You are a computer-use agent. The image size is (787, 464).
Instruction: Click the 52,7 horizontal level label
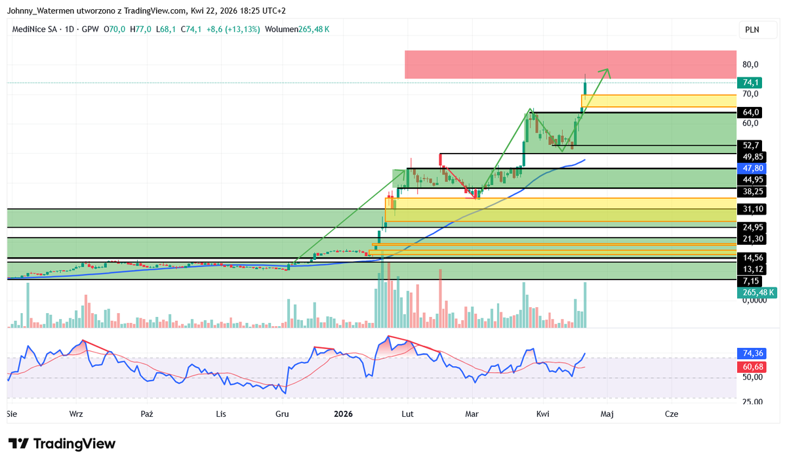click(751, 145)
